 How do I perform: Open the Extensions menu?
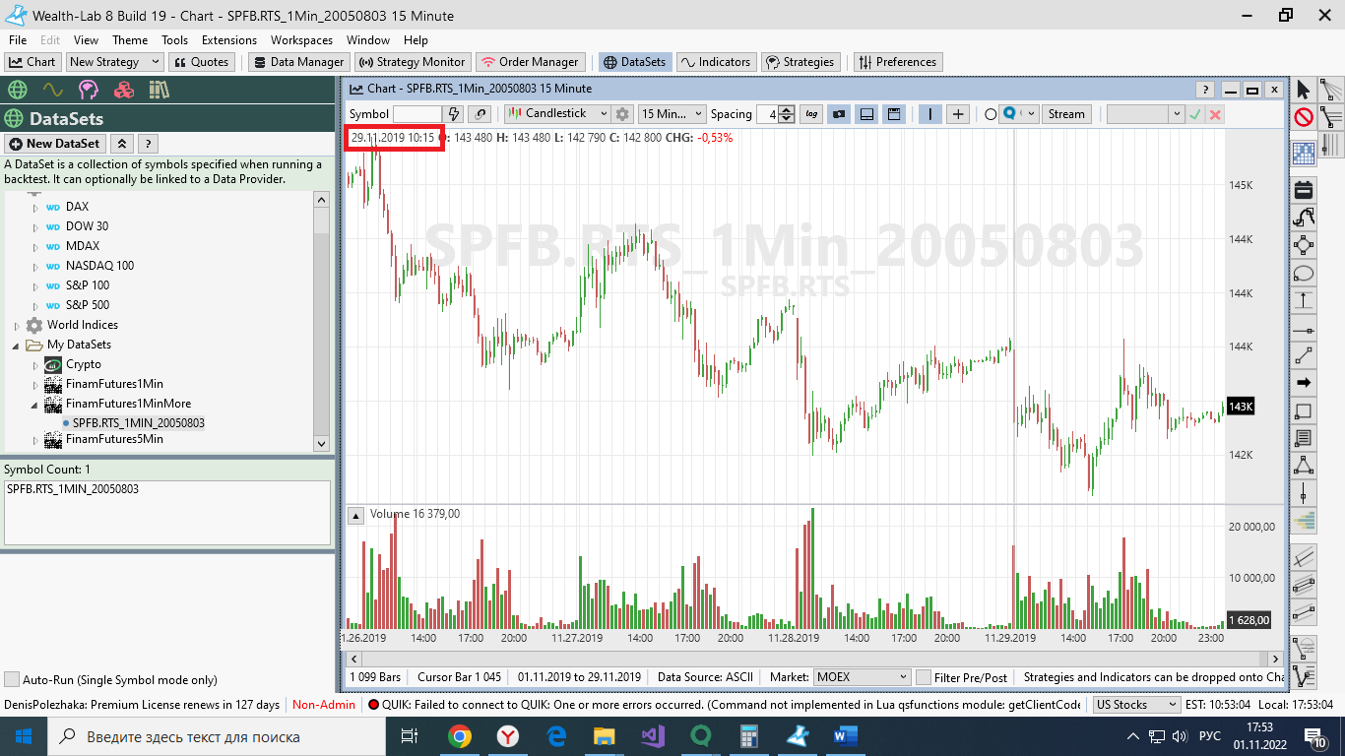tap(228, 40)
